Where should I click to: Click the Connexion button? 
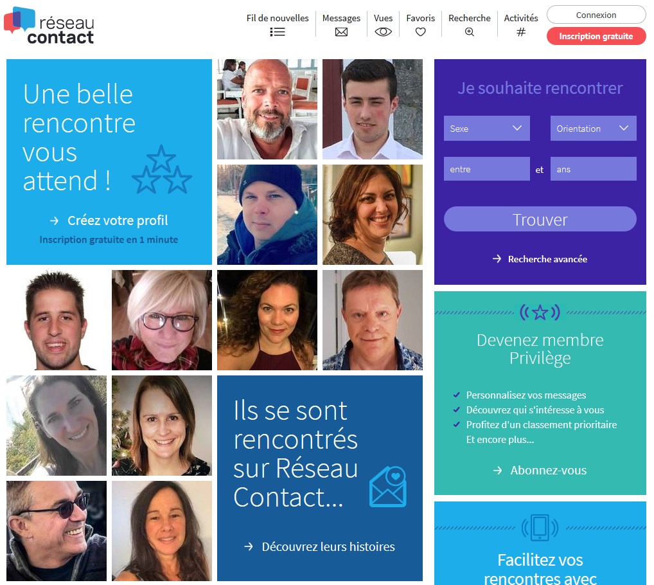pos(596,15)
